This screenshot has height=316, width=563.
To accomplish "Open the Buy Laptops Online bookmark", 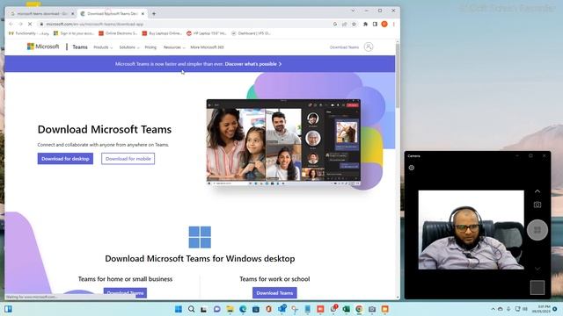I will 162,33.
